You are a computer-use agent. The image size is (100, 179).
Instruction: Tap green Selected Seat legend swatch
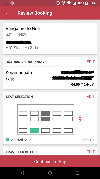7,140
